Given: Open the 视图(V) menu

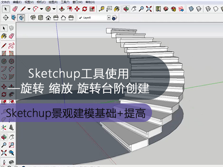Looking at the screenshot, I should tap(29, 2).
